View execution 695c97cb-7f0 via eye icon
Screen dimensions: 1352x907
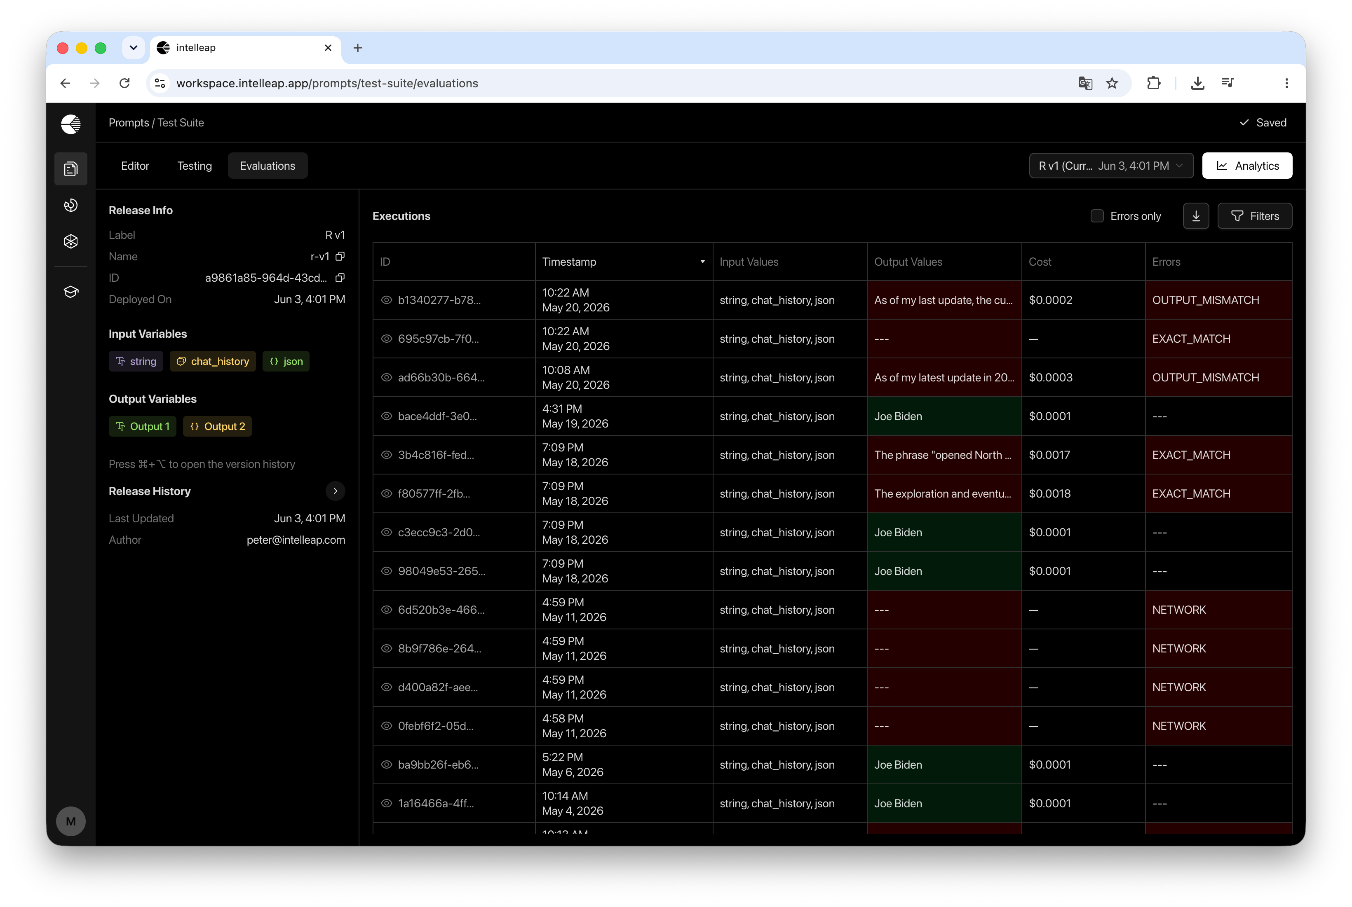click(x=387, y=339)
